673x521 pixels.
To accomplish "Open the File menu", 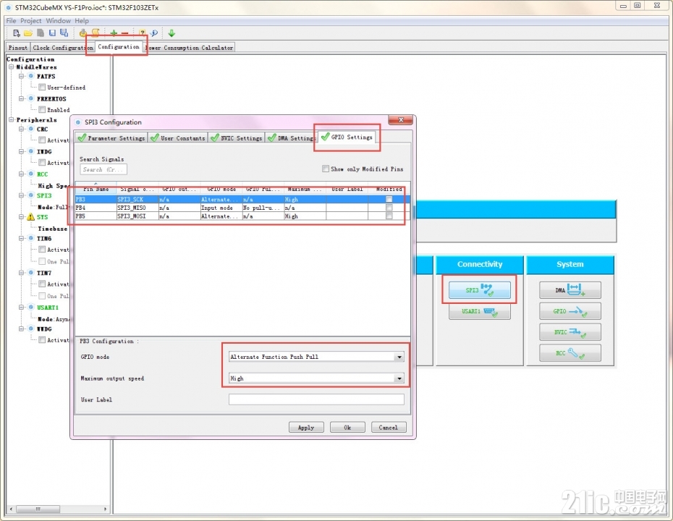I will 11,20.
